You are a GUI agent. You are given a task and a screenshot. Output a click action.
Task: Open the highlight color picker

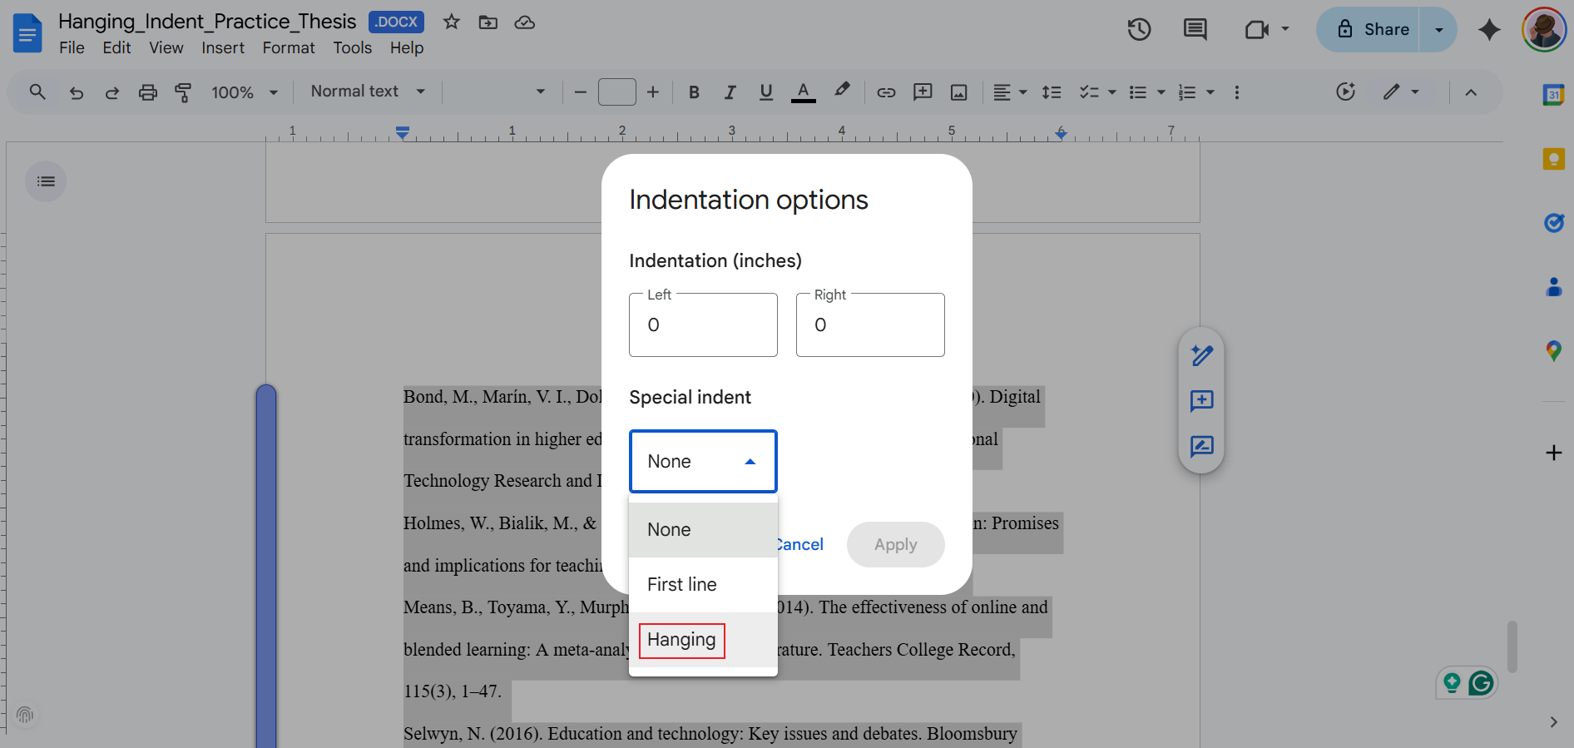842,91
